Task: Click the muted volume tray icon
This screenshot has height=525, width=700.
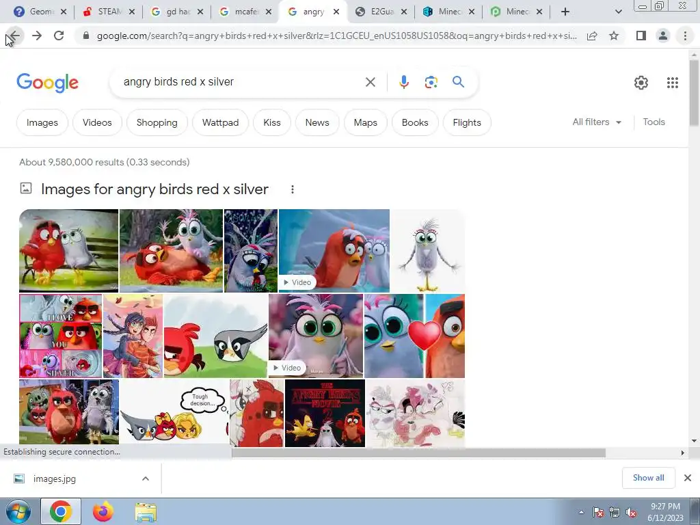Action: coord(631,513)
